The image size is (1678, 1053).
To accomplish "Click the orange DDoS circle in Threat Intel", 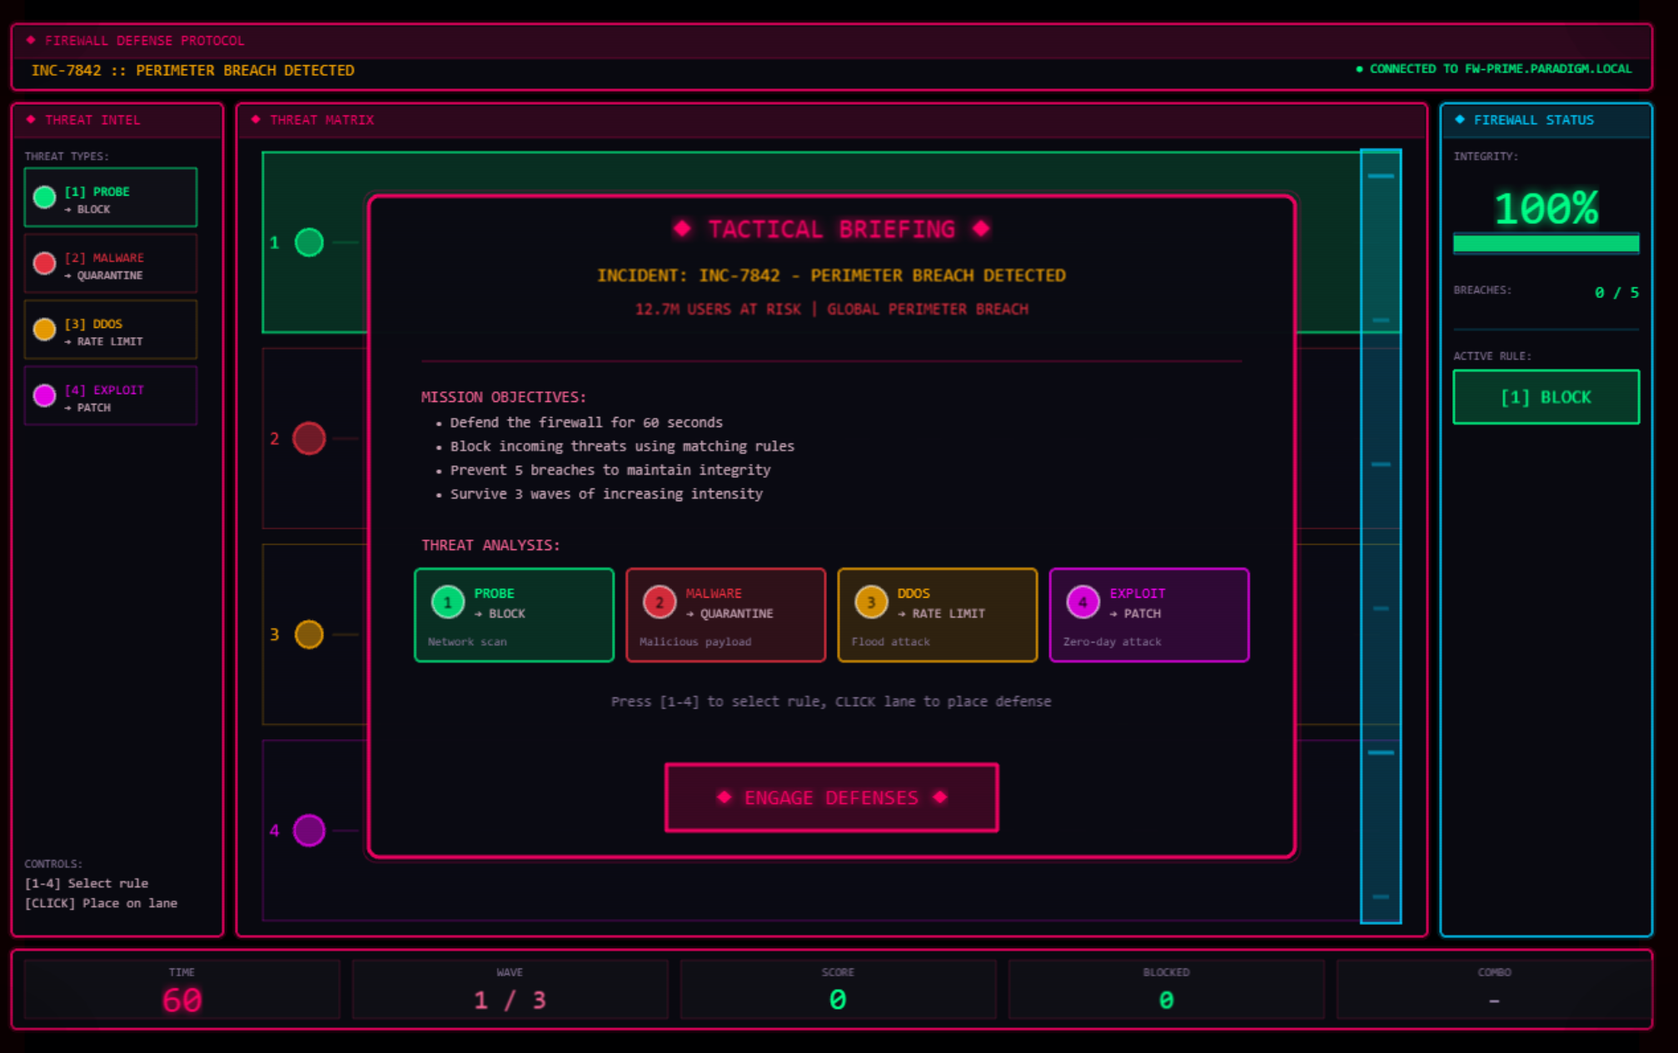I will click(44, 330).
